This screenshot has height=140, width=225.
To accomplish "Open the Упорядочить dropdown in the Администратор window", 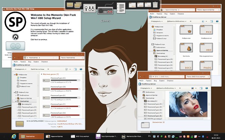I will [157, 21].
